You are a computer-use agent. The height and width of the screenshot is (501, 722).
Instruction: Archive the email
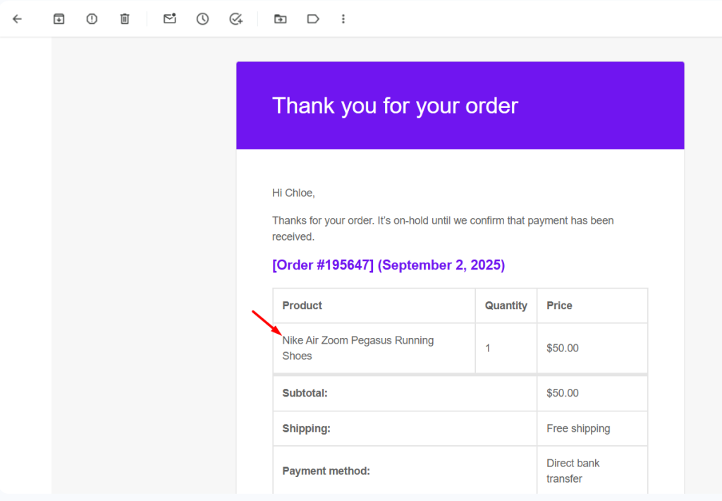[59, 19]
